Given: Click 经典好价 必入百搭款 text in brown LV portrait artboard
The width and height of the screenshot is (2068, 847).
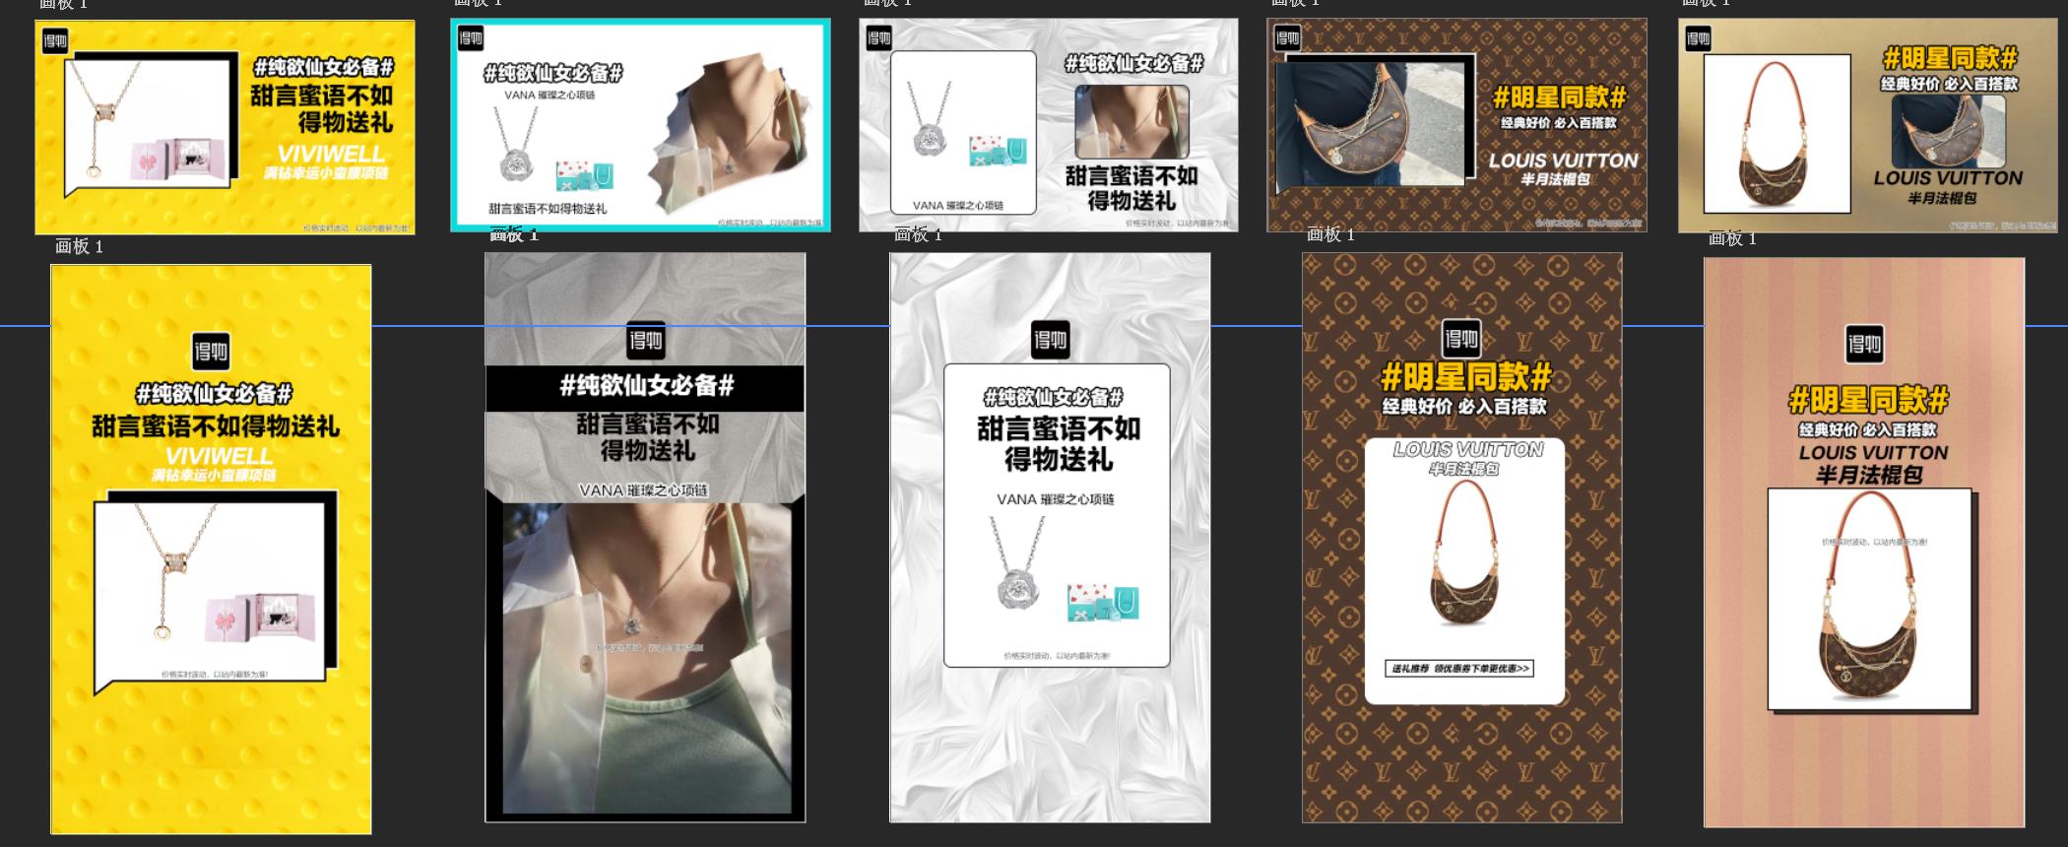Looking at the screenshot, I should (x=1464, y=407).
